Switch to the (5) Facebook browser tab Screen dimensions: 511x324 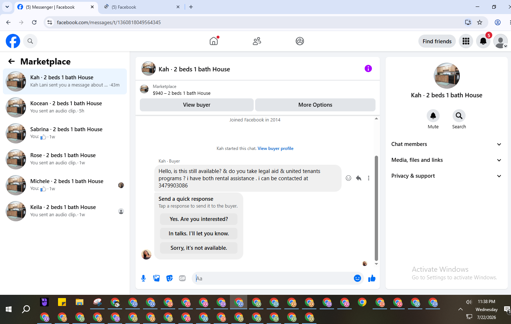click(x=142, y=7)
